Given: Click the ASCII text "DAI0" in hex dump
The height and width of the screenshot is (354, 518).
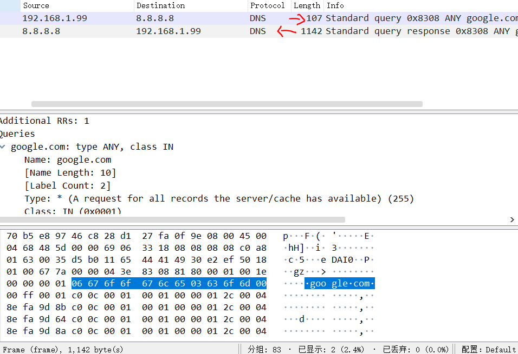Looking at the screenshot, I should click(x=342, y=260).
